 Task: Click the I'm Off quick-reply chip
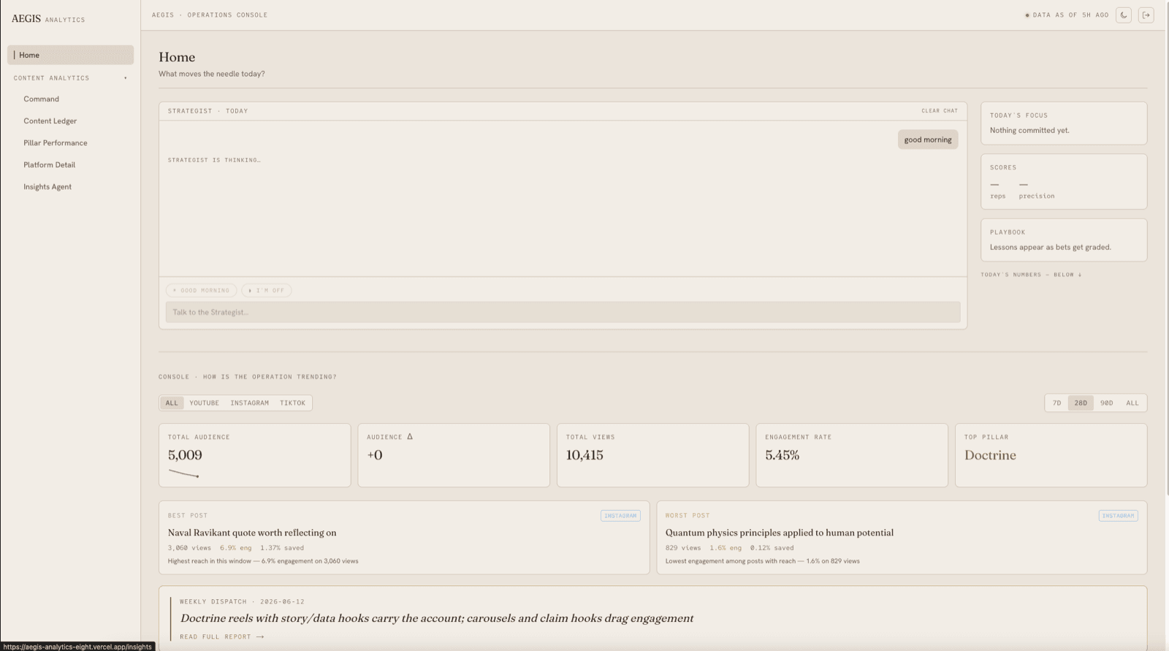tap(267, 290)
